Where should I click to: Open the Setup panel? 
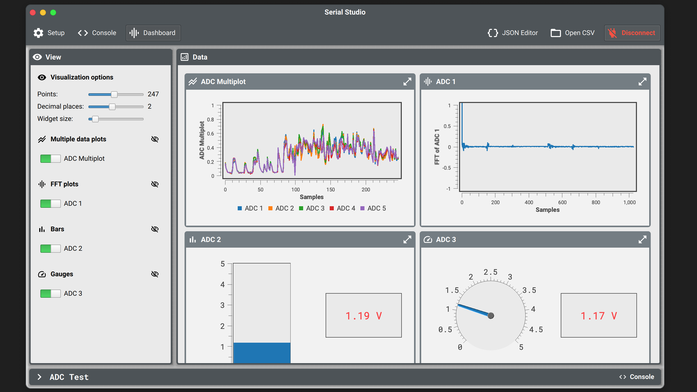pos(49,33)
